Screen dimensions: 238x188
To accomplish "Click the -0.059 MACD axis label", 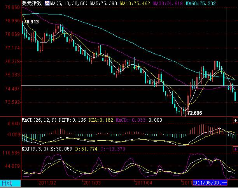I will [13, 135].
